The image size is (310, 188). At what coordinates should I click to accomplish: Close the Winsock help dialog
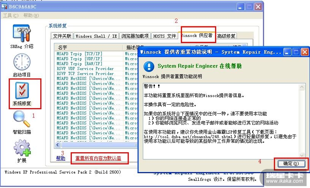point(305,52)
